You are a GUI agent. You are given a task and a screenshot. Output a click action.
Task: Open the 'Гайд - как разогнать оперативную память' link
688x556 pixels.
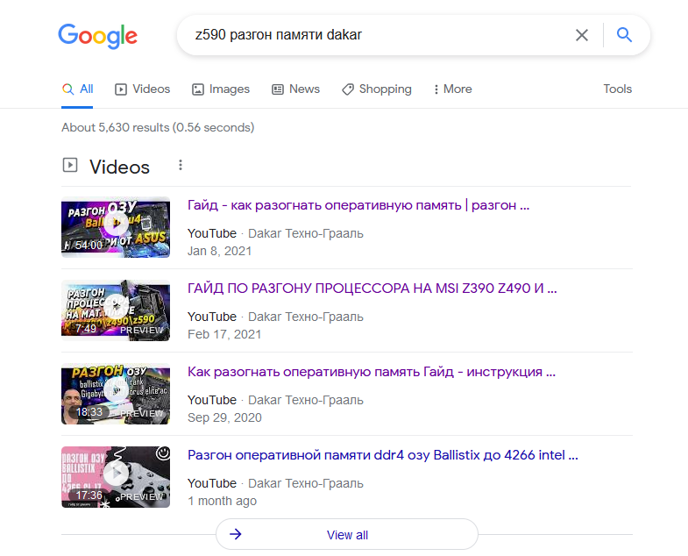[x=358, y=206]
